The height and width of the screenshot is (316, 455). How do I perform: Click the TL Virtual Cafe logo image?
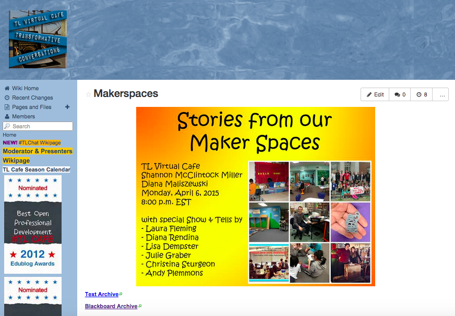click(x=38, y=39)
